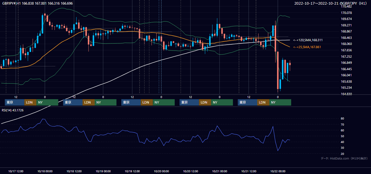This screenshot has height=174, width=371.
Task: Click RSI scale level 60
Action: point(343,130)
